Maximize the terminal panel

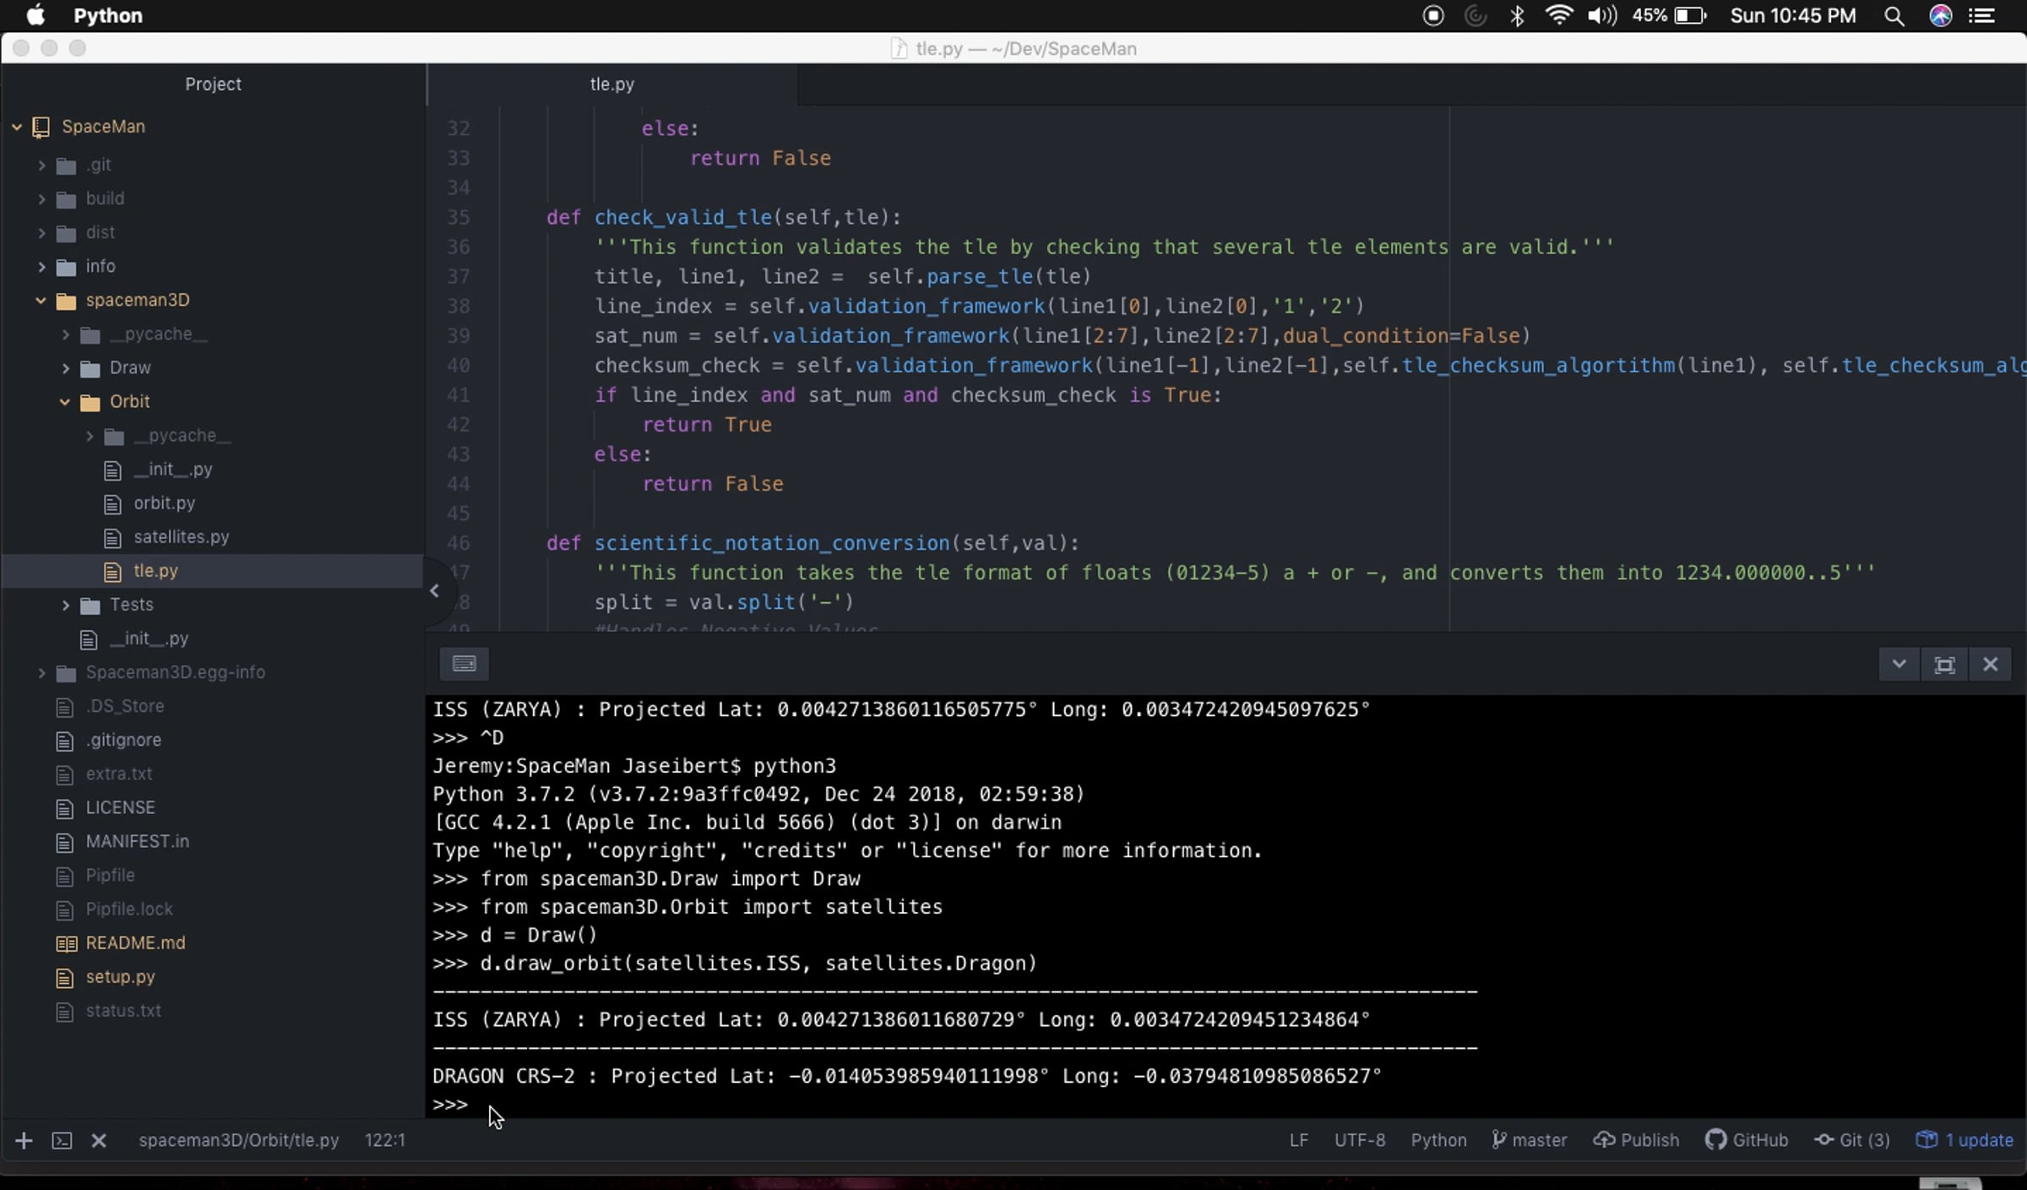point(1944,665)
